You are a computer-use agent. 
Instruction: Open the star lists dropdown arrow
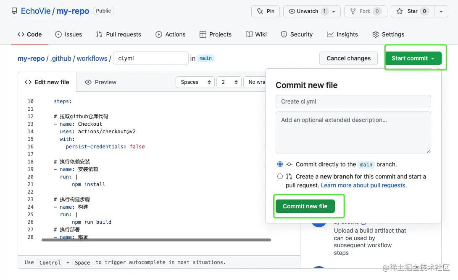tap(441, 11)
